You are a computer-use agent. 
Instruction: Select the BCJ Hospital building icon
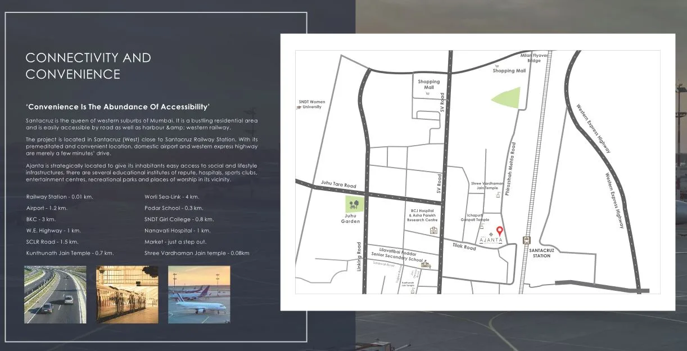pyautogui.click(x=433, y=231)
